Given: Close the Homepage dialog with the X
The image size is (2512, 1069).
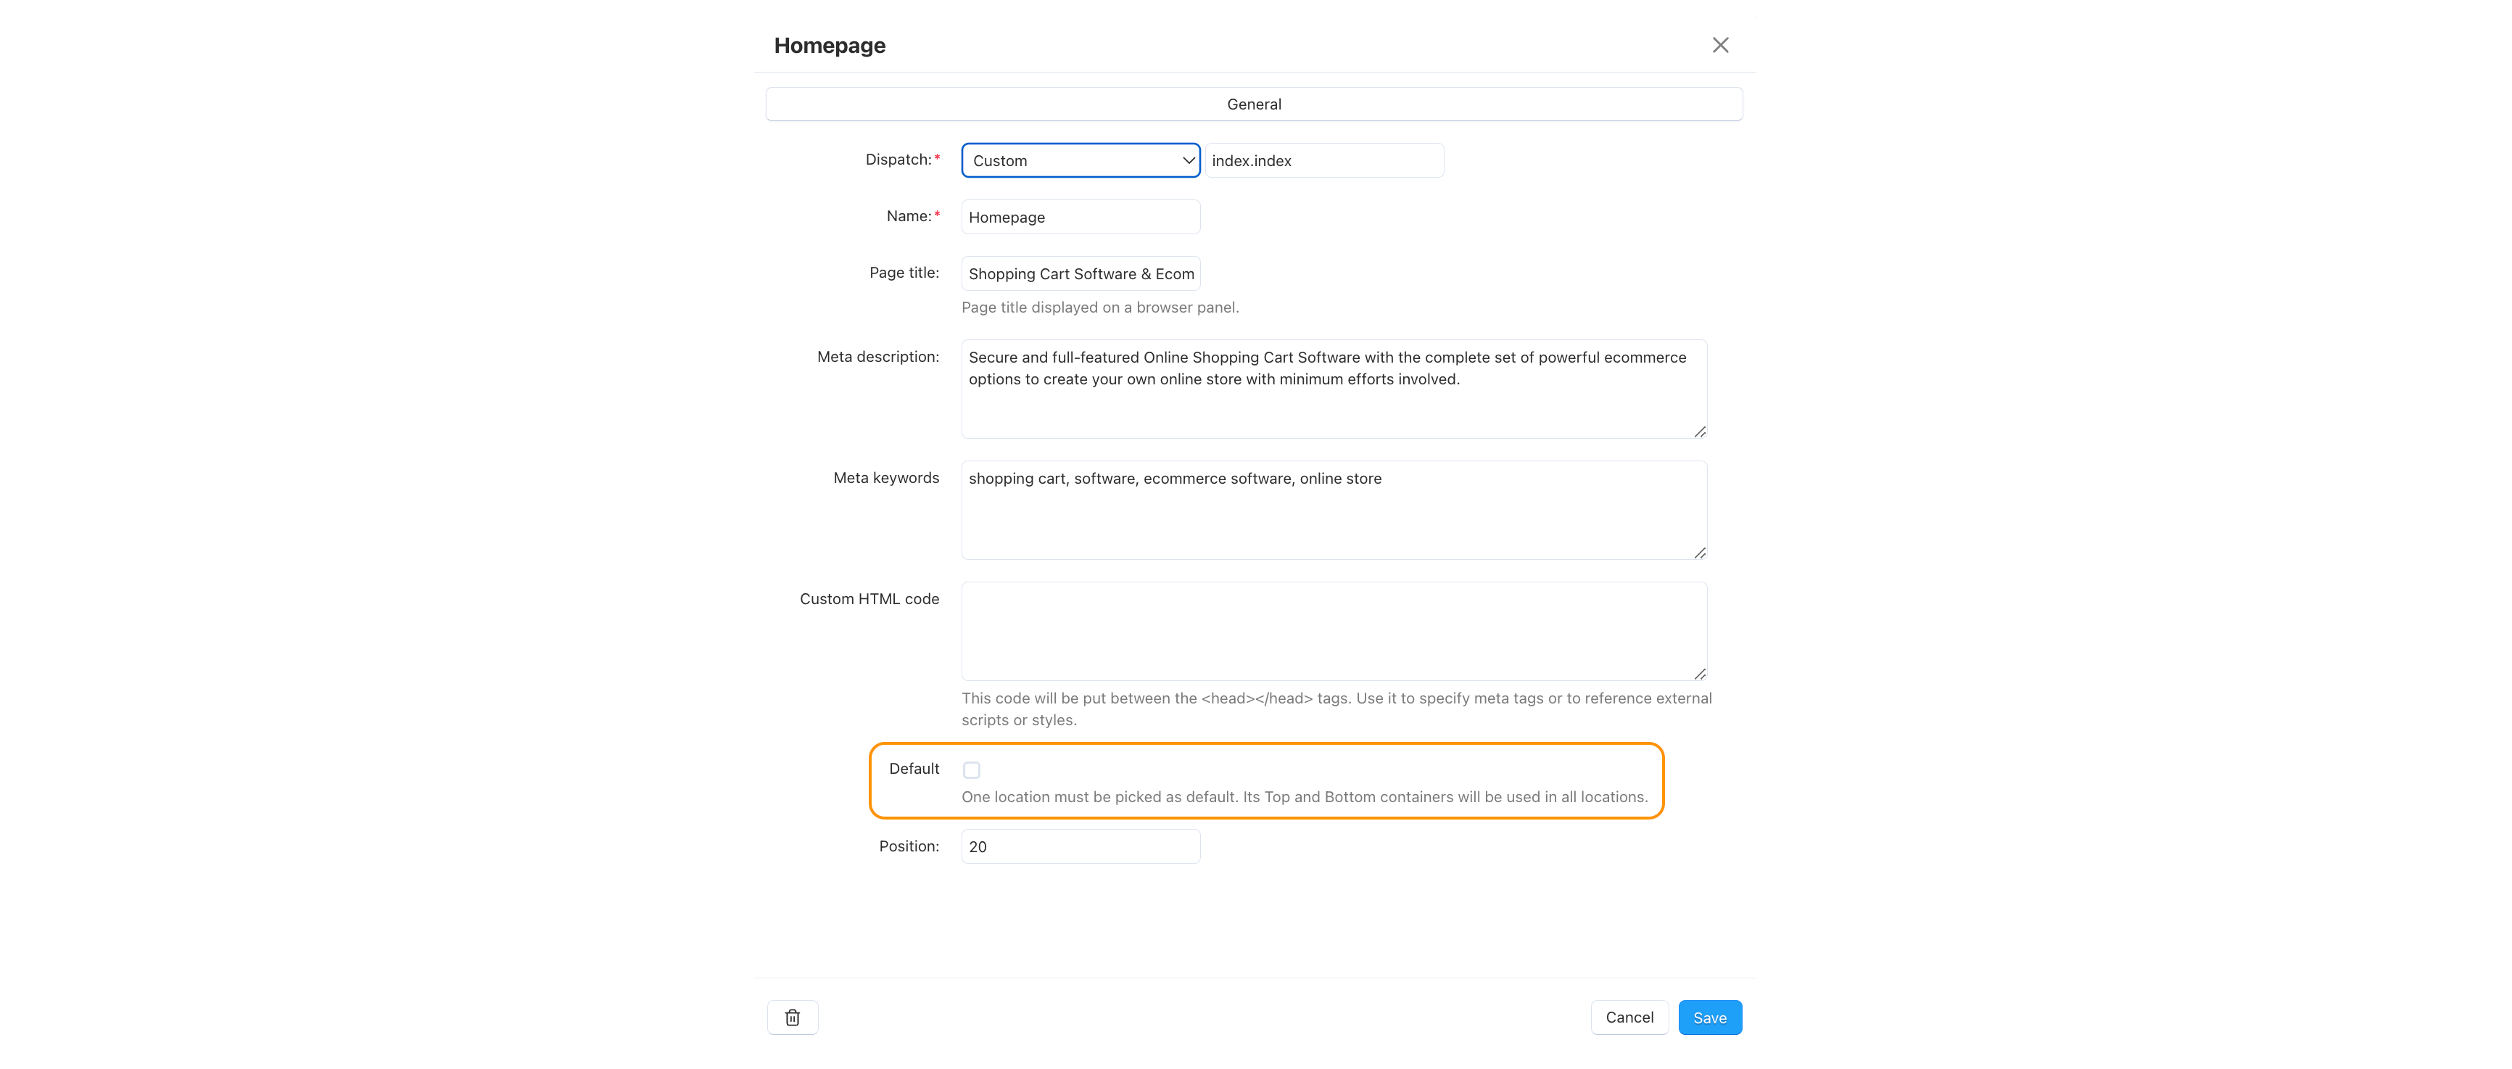Looking at the screenshot, I should pos(1720,45).
